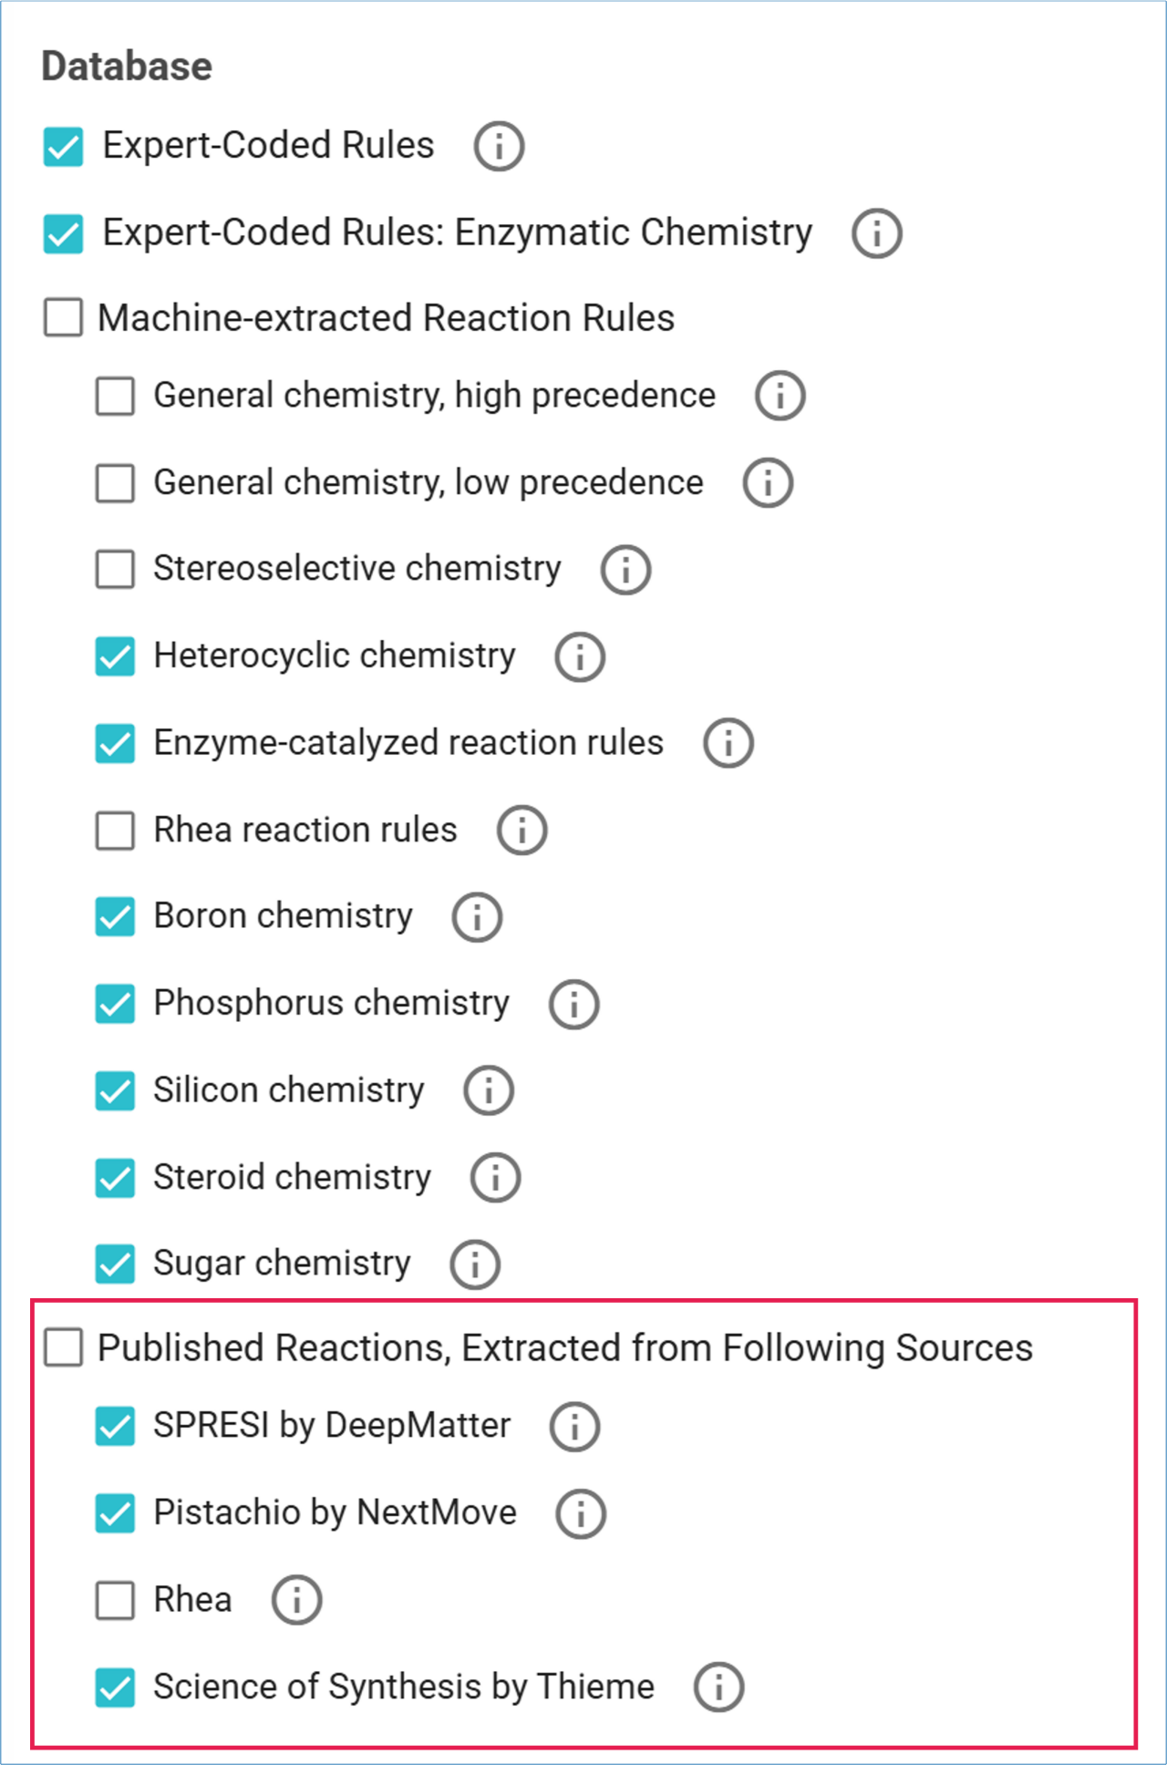This screenshot has height=1765, width=1167.
Task: Show info for Boron chemistry
Action: (477, 917)
